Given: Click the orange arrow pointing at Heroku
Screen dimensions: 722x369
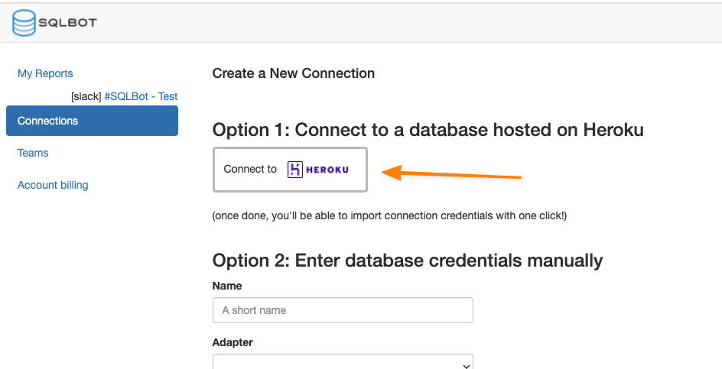Looking at the screenshot, I should pos(451,175).
